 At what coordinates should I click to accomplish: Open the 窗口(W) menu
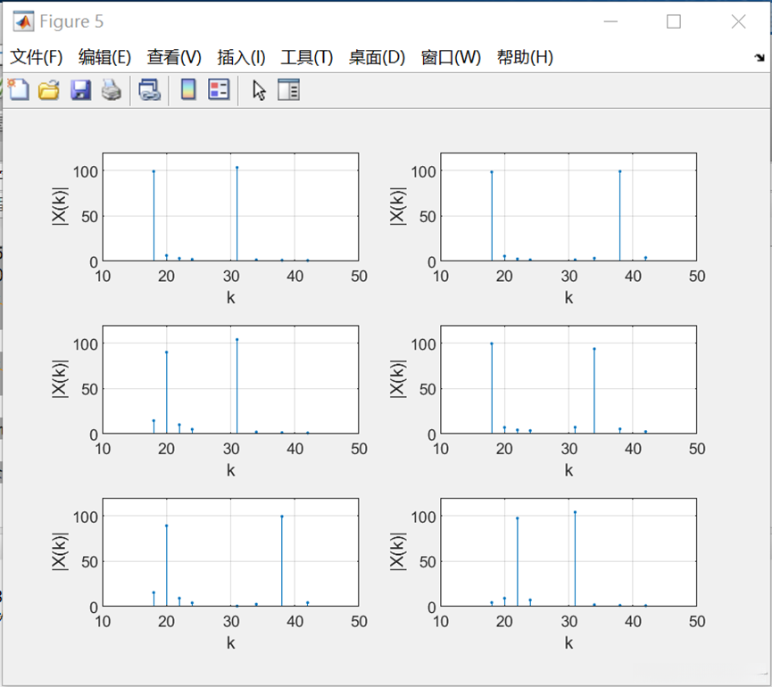click(x=451, y=57)
